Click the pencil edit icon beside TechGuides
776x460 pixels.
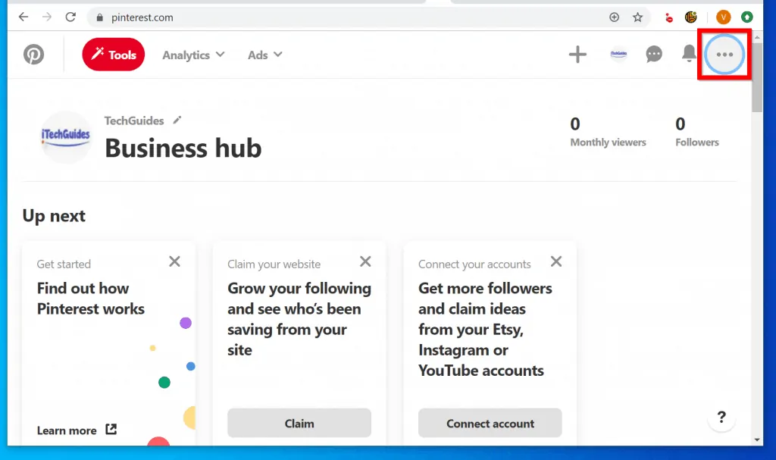[x=177, y=120]
